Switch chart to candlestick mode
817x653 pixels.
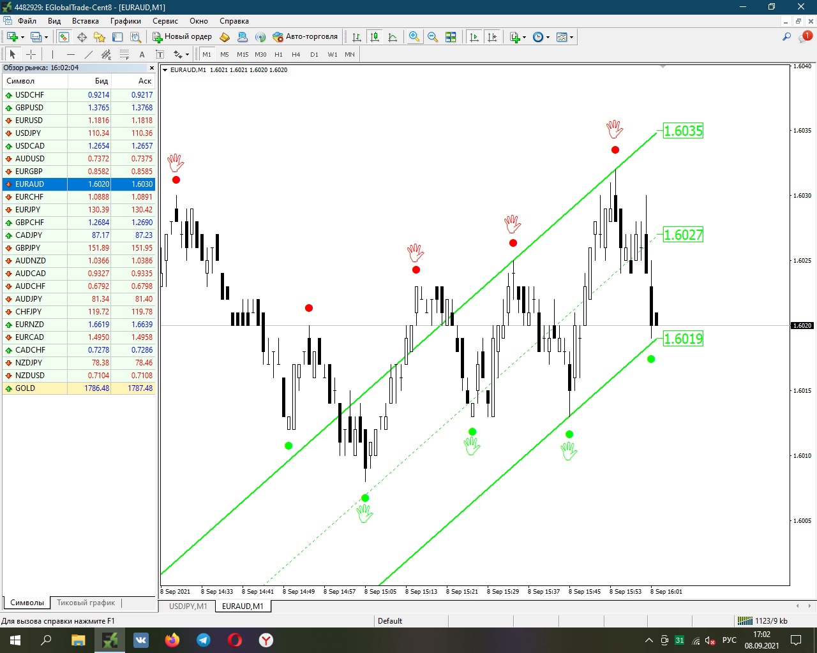[375, 37]
